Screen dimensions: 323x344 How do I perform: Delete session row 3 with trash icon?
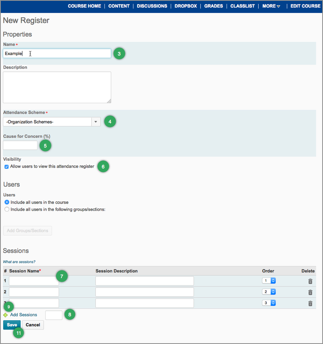(x=310, y=304)
